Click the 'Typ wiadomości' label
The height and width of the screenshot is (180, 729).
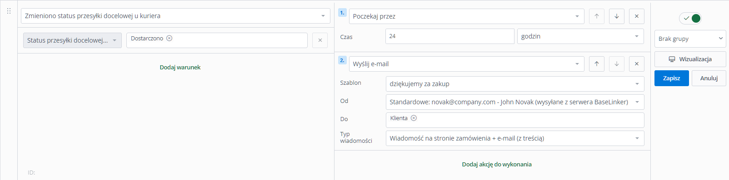click(x=356, y=137)
